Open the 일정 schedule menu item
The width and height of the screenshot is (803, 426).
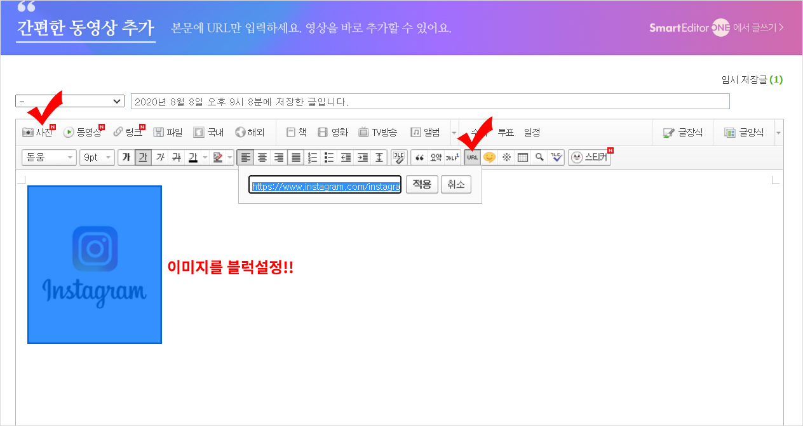click(x=532, y=133)
